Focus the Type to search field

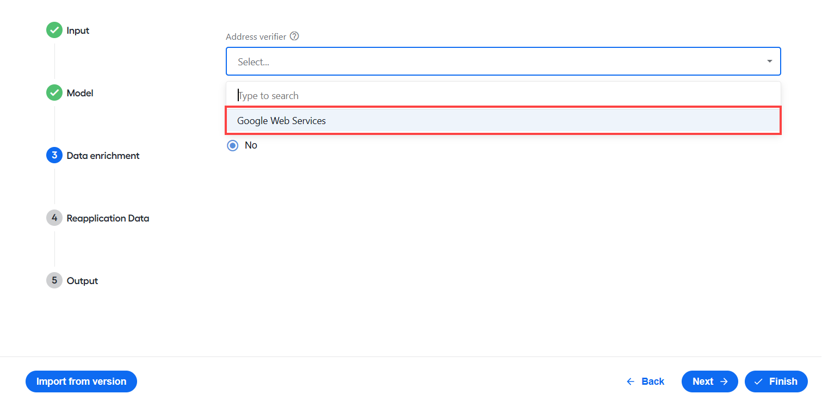pos(503,96)
